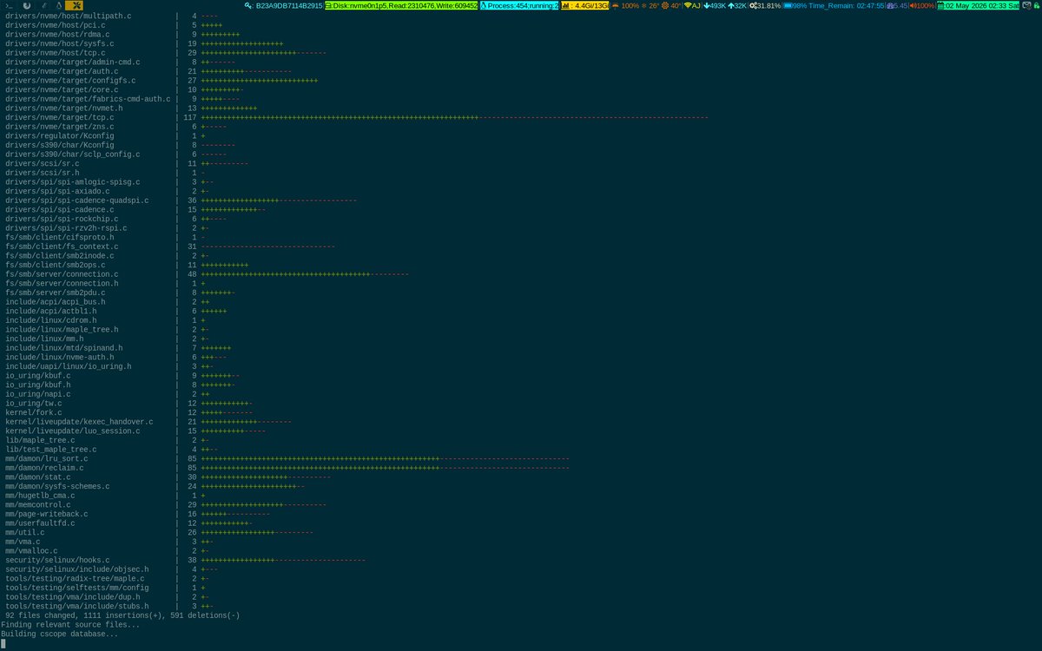Click include/linux/mtd/spinand.h entry

tap(64, 348)
